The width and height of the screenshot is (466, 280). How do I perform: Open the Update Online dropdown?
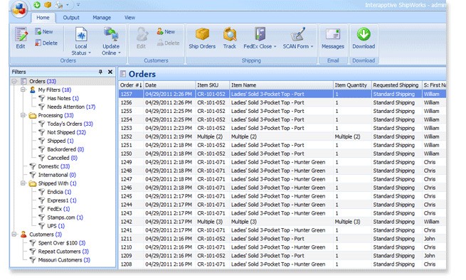(111, 41)
